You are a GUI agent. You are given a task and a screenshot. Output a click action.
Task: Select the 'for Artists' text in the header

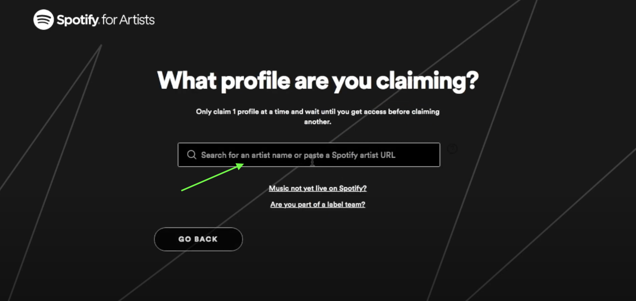click(128, 20)
